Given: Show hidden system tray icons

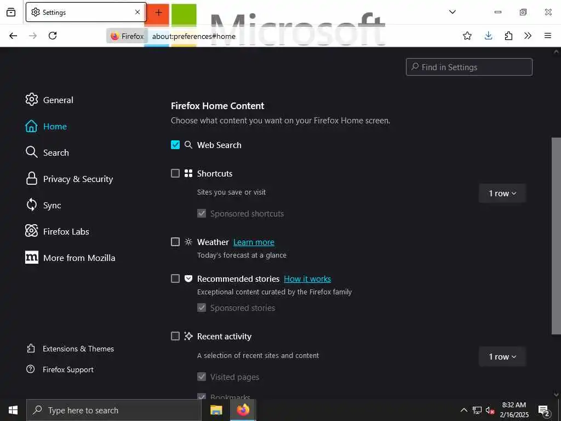Looking at the screenshot, I should [x=463, y=410].
